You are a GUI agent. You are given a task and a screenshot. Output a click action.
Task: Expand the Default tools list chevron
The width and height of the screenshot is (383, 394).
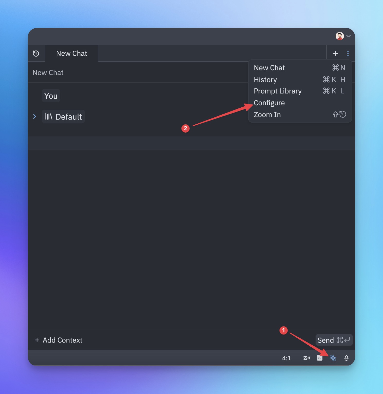click(x=35, y=116)
